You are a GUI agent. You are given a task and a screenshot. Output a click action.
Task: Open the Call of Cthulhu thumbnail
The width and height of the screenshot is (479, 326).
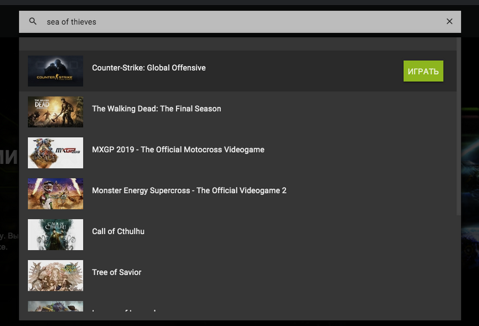tap(55, 235)
